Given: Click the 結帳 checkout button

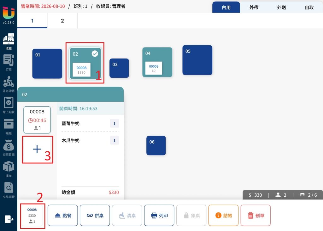Looking at the screenshot, I should click(x=223, y=215).
